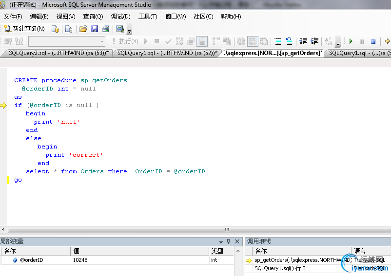
Task: Click the Comment Out Selected Lines icon
Action: point(278,41)
